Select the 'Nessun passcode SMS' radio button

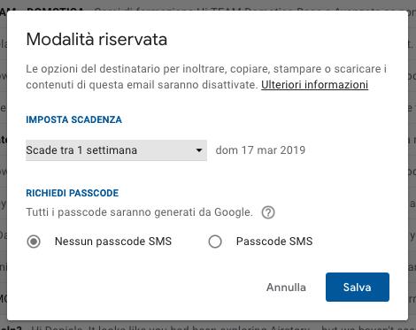(x=34, y=242)
